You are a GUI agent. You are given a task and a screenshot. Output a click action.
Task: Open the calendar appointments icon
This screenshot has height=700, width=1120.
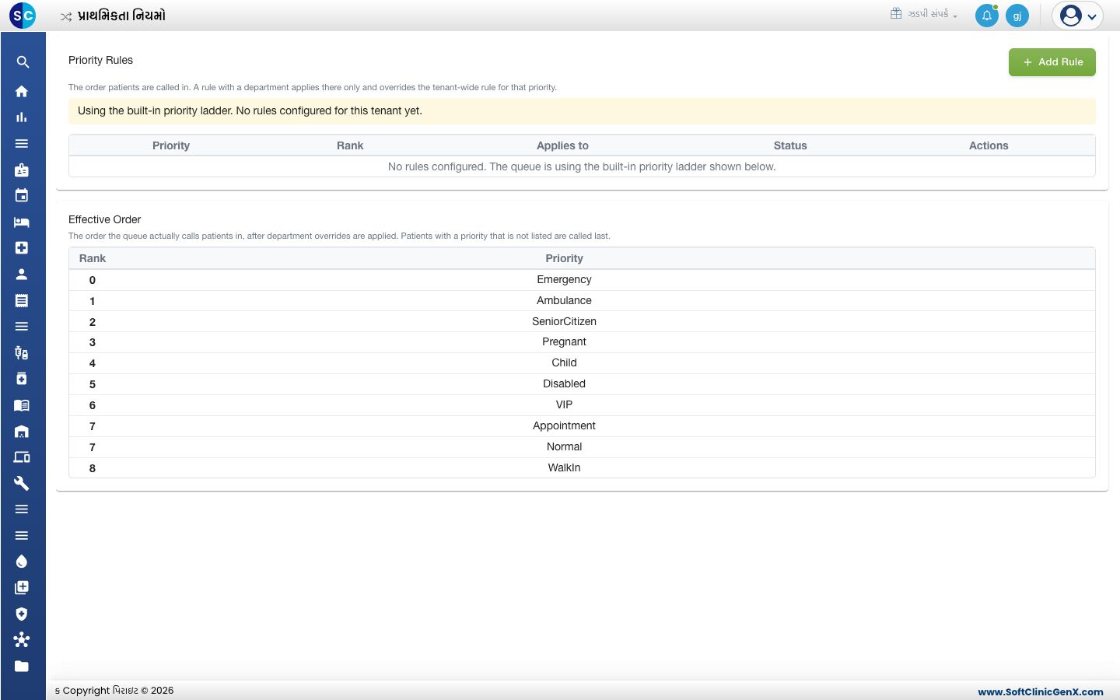click(x=22, y=196)
